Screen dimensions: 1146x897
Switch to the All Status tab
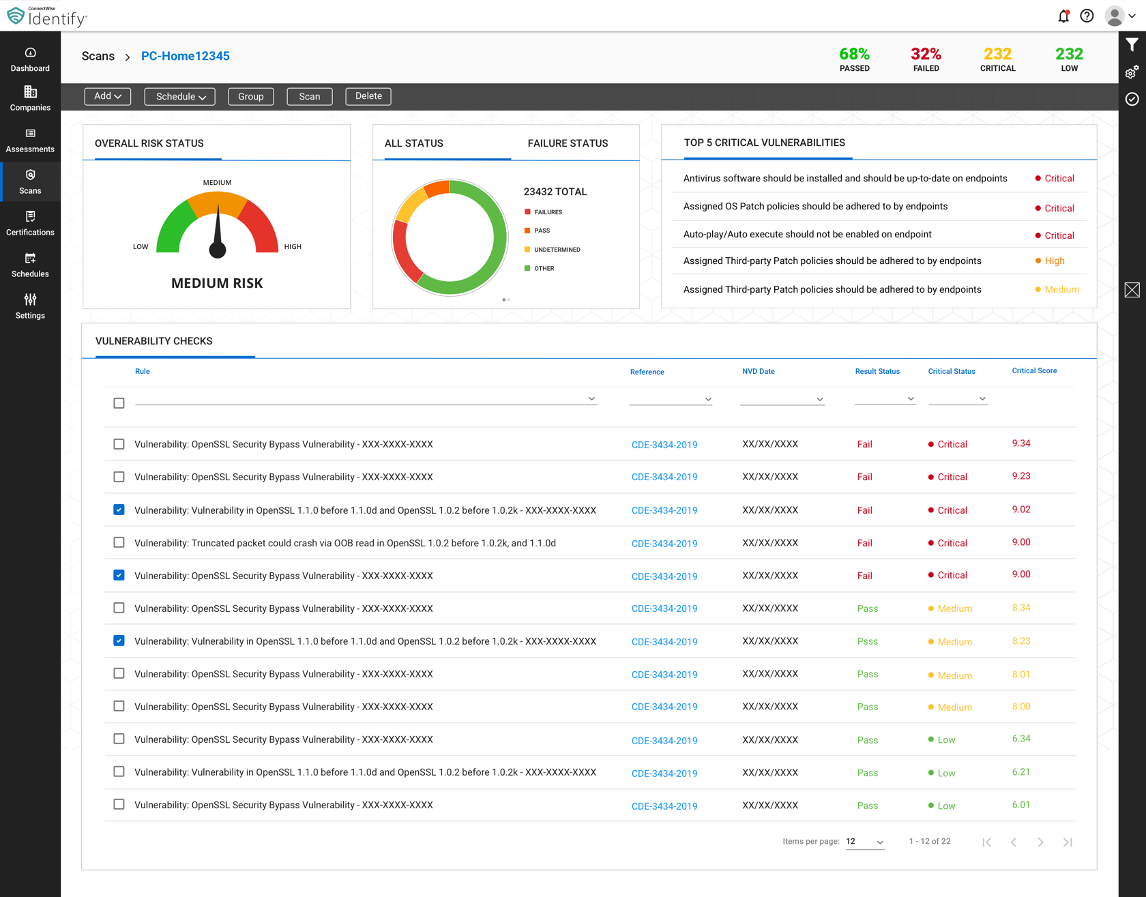[414, 143]
